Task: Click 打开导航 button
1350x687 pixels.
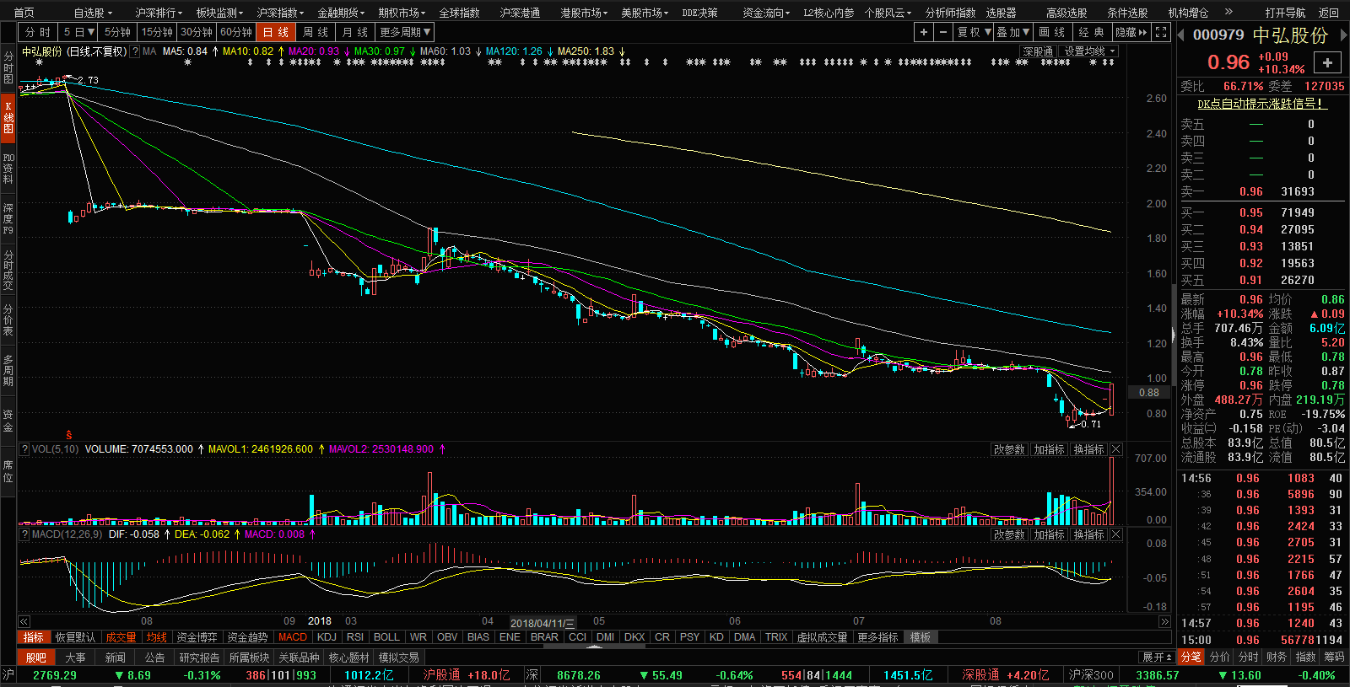Action: (1285, 13)
